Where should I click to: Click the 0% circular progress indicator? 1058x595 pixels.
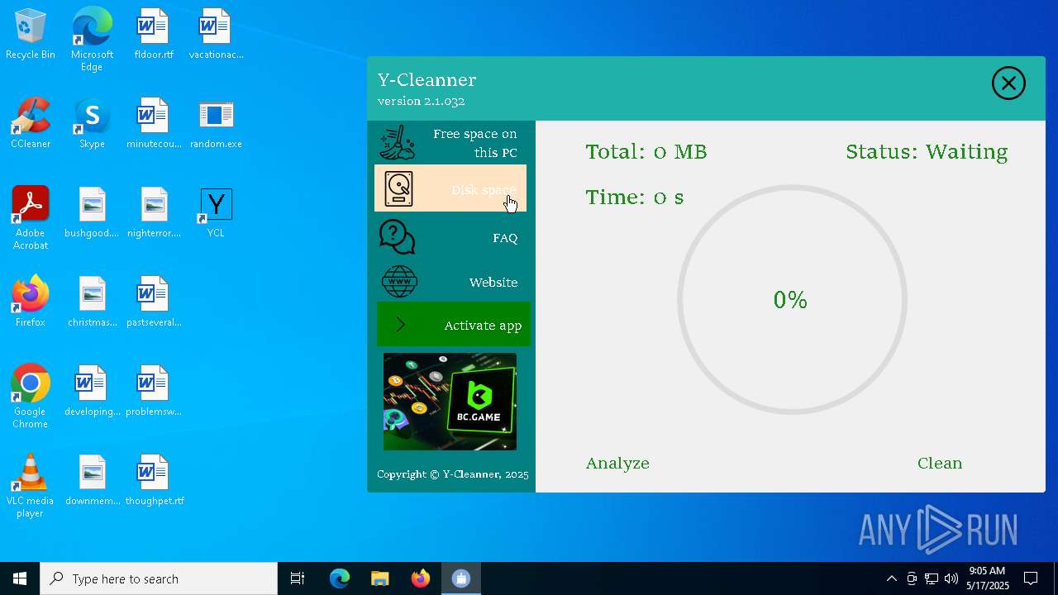(x=792, y=299)
